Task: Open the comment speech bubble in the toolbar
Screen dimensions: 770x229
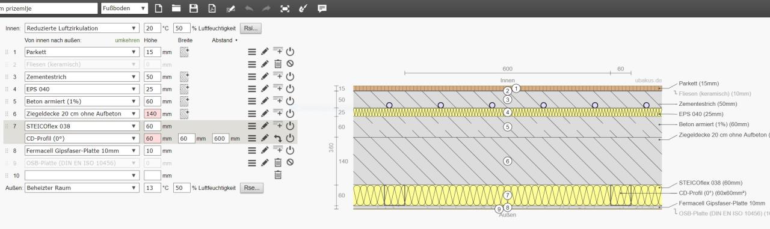Action: click(x=322, y=8)
